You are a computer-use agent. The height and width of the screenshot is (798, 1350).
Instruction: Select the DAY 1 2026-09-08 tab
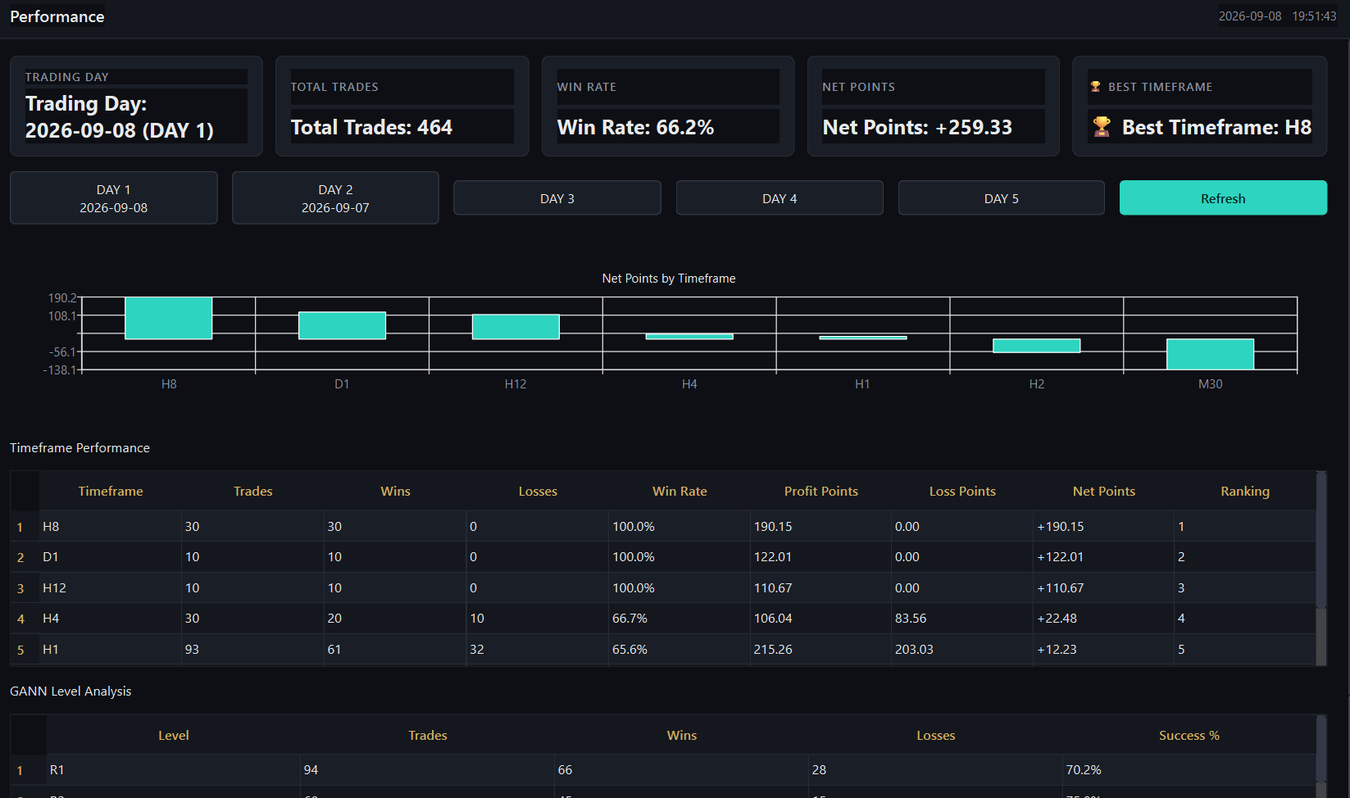point(114,197)
